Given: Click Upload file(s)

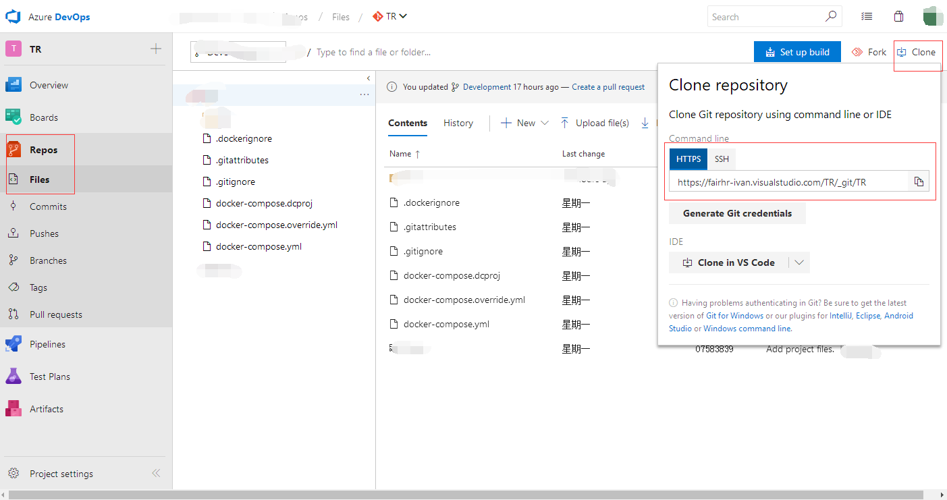Looking at the screenshot, I should pyautogui.click(x=595, y=123).
